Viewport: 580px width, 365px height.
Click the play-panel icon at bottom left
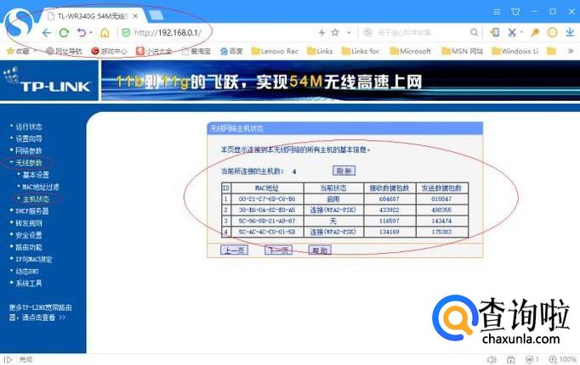pos(9,359)
